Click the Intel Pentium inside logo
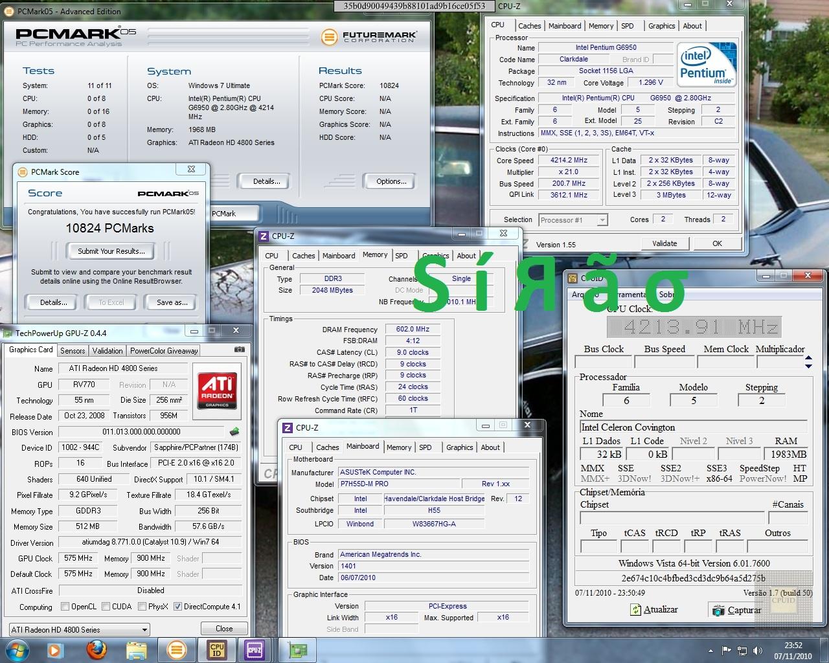Screen dimensions: 829x663 click(x=707, y=65)
